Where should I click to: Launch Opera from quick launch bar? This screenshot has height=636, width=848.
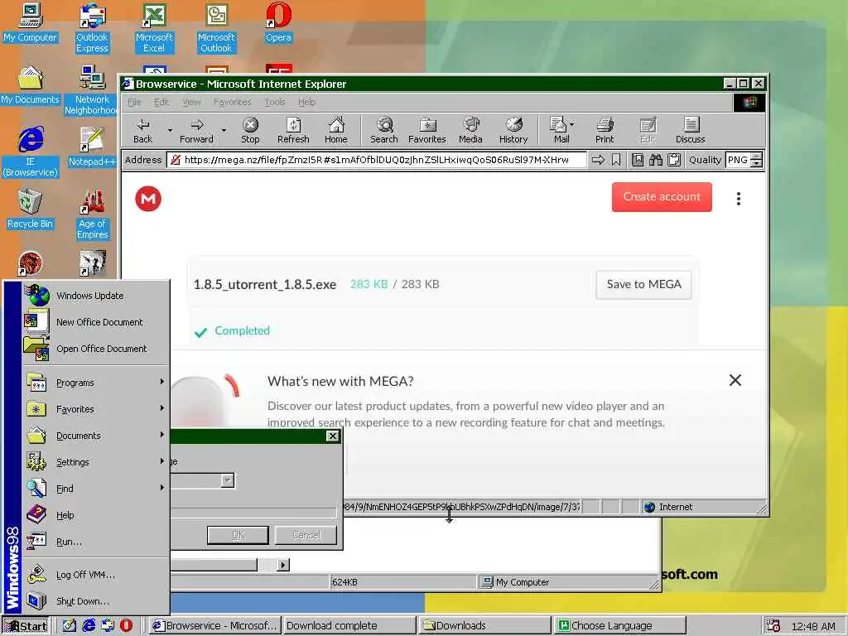(x=126, y=625)
